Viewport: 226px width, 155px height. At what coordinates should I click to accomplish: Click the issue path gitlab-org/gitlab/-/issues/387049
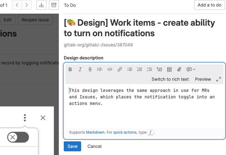pyautogui.click(x=98, y=45)
